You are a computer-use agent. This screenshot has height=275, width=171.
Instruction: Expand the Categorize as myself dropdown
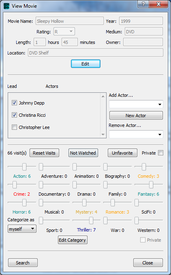point(22,229)
